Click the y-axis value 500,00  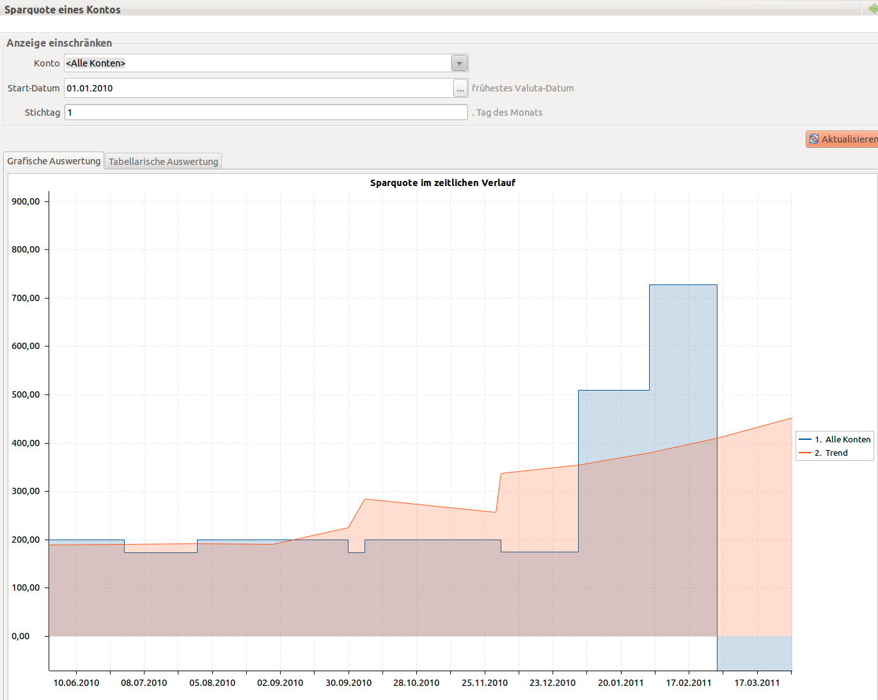pyautogui.click(x=26, y=394)
